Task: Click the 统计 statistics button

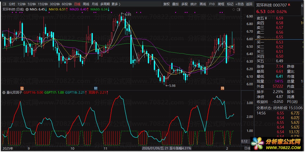Action: (193, 4)
